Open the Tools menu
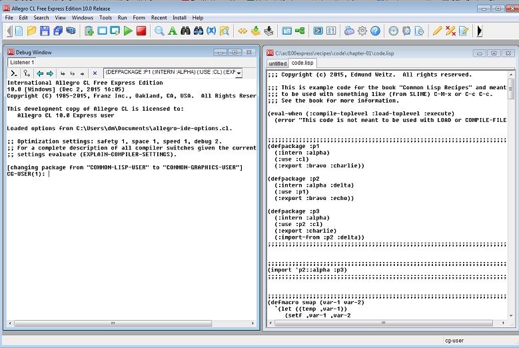The image size is (519, 348). click(105, 17)
